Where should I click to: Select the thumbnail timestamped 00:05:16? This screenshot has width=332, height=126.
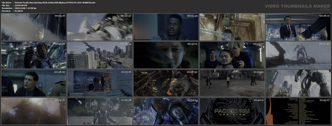[x=33, y=27]
